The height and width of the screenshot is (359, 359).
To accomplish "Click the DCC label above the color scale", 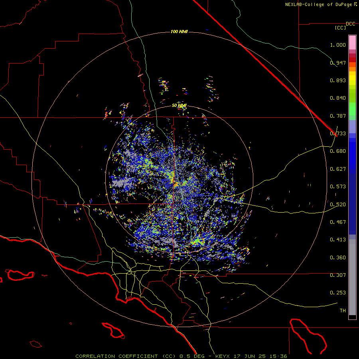I will click(x=351, y=24).
